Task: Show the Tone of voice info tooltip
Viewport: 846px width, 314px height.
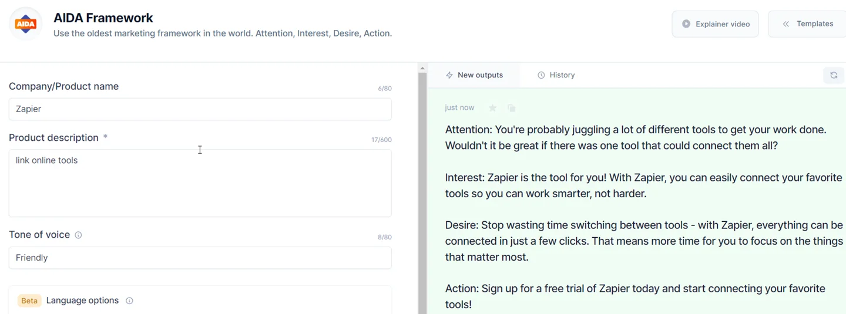Action: (78, 235)
